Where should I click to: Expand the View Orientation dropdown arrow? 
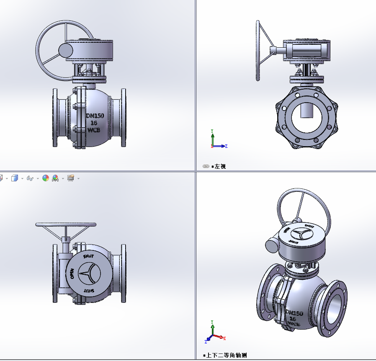coord(7,179)
